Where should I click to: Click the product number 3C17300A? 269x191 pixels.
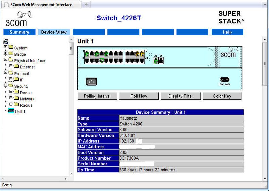click(129, 158)
